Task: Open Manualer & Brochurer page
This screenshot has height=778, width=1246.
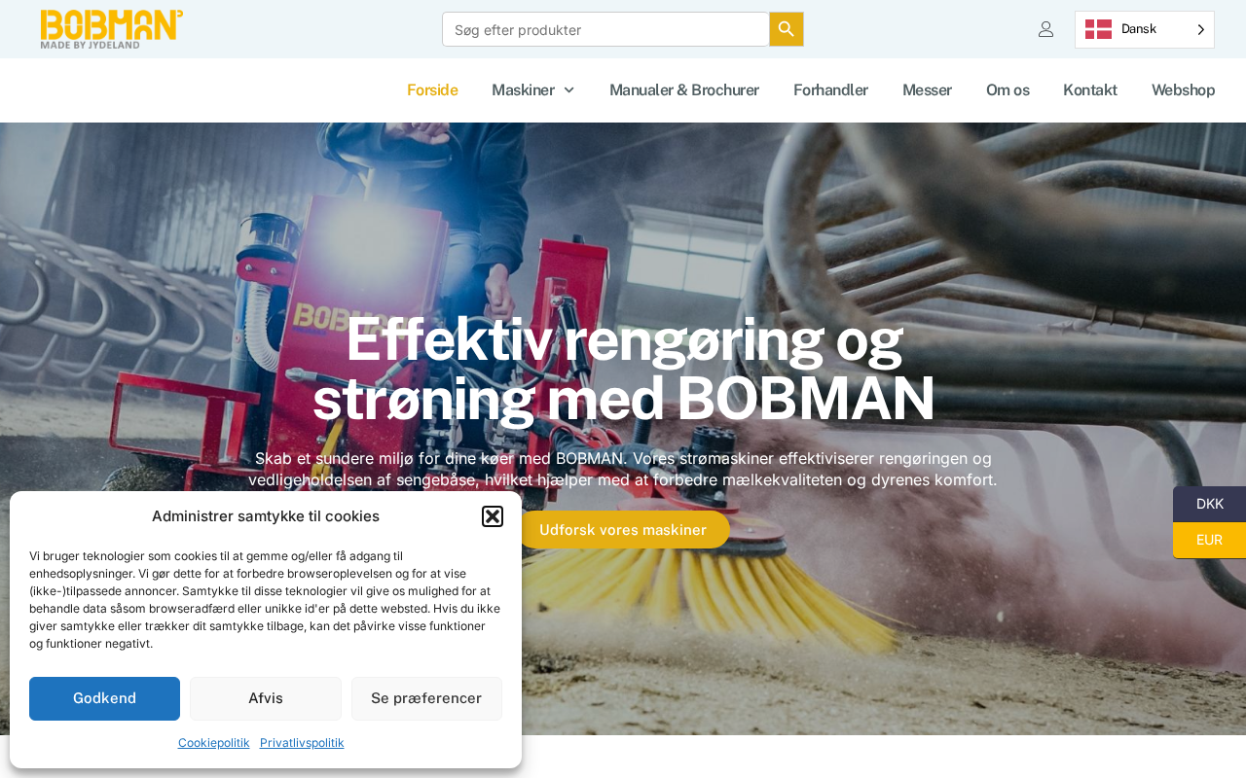Action: (x=684, y=90)
